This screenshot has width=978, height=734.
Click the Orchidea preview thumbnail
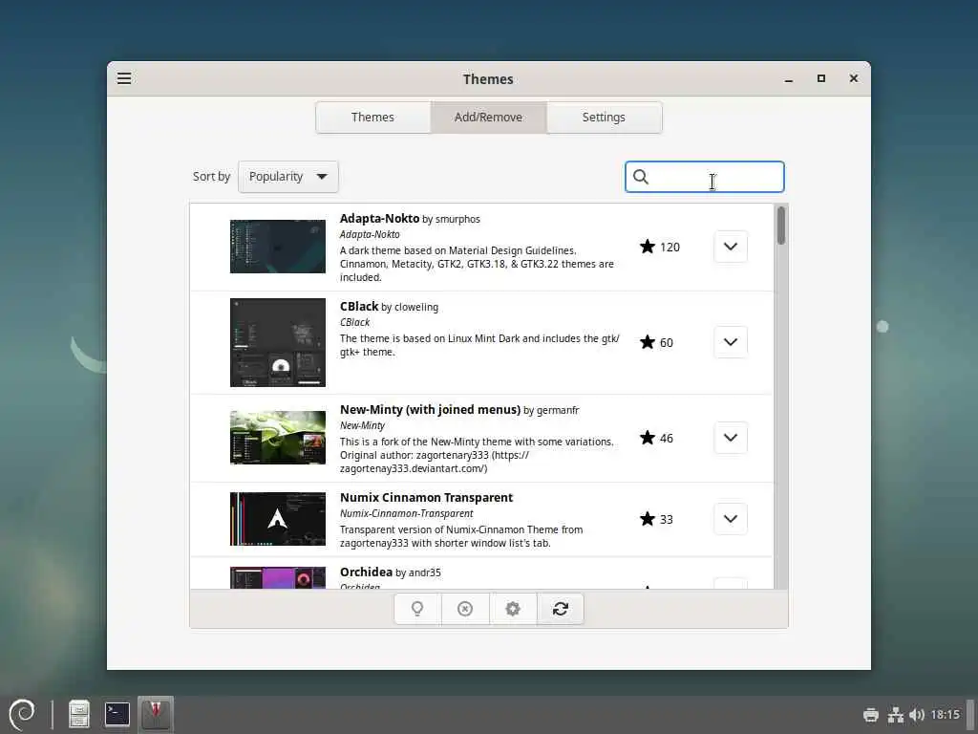[278, 578]
